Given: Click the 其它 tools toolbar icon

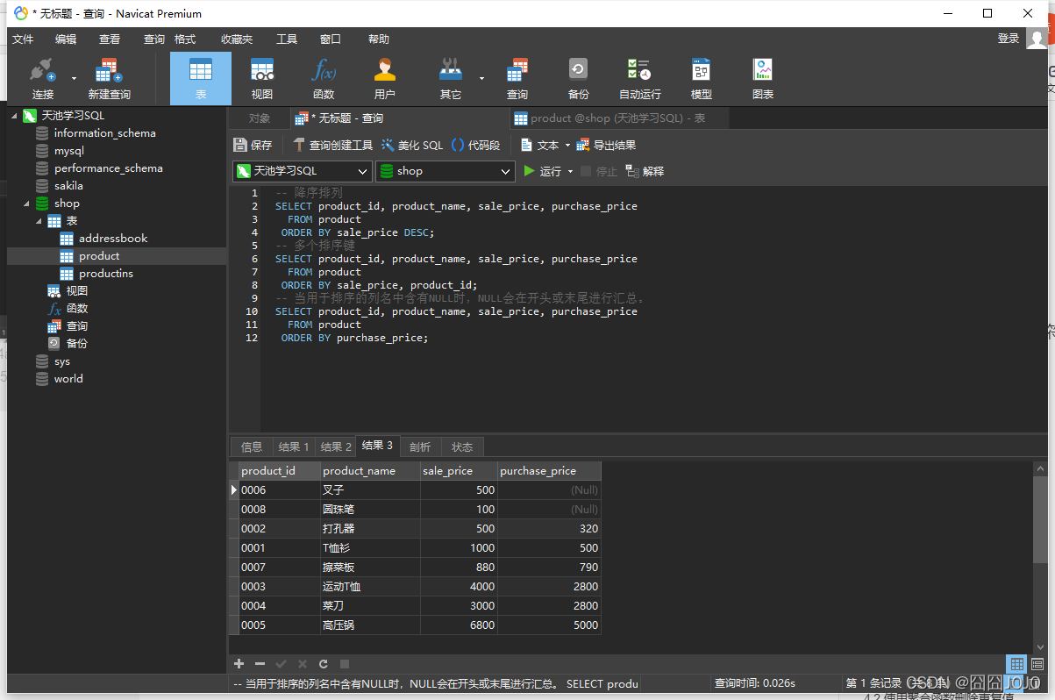Looking at the screenshot, I should coord(451,78).
